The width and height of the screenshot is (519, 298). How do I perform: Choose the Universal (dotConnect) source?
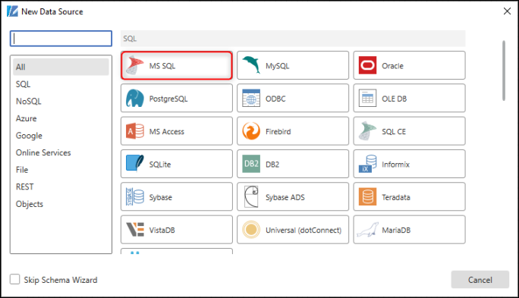tap(293, 230)
